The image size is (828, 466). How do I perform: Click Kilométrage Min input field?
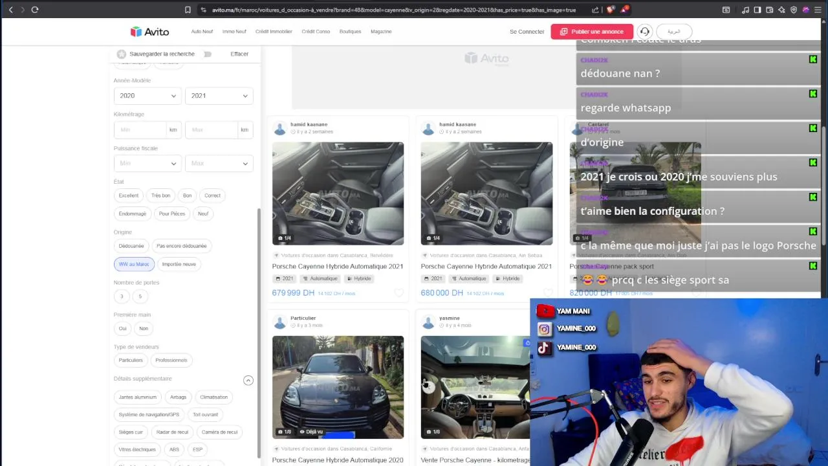(141, 129)
